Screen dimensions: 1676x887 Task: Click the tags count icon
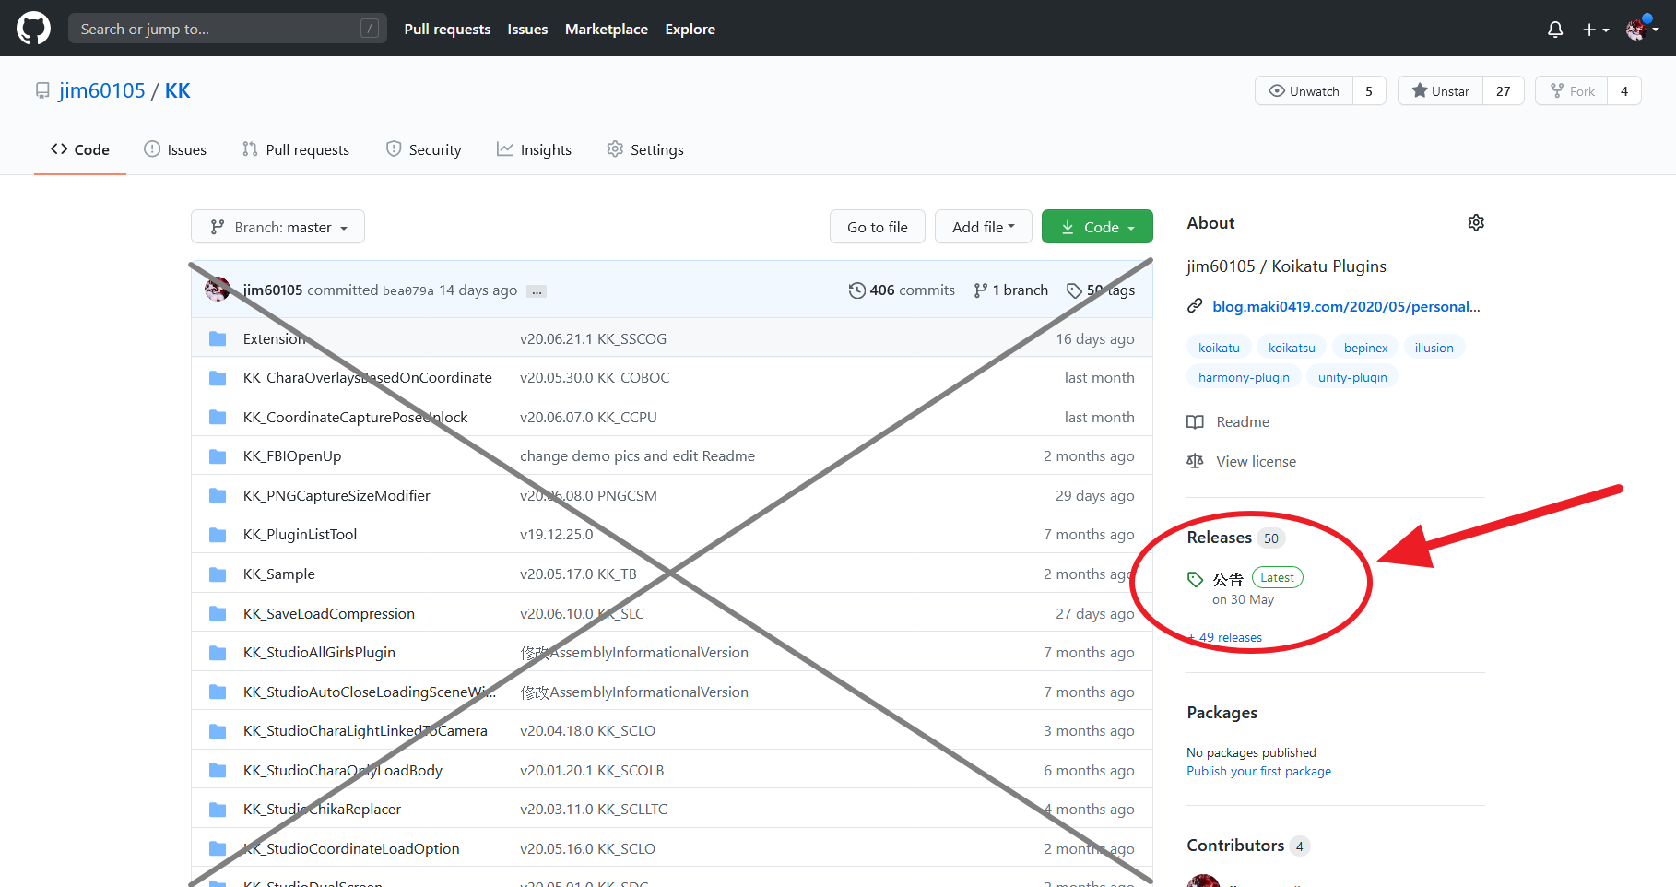[x=1074, y=290]
